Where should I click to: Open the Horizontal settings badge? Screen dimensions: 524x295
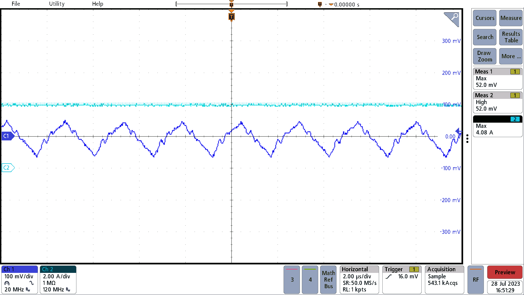359,280
